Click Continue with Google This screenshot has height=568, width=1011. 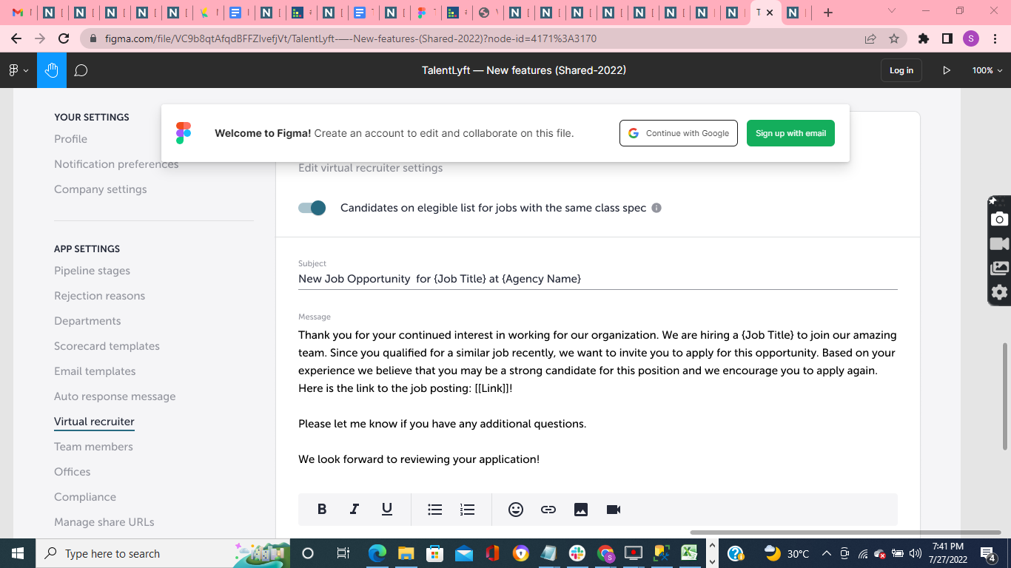coord(678,133)
